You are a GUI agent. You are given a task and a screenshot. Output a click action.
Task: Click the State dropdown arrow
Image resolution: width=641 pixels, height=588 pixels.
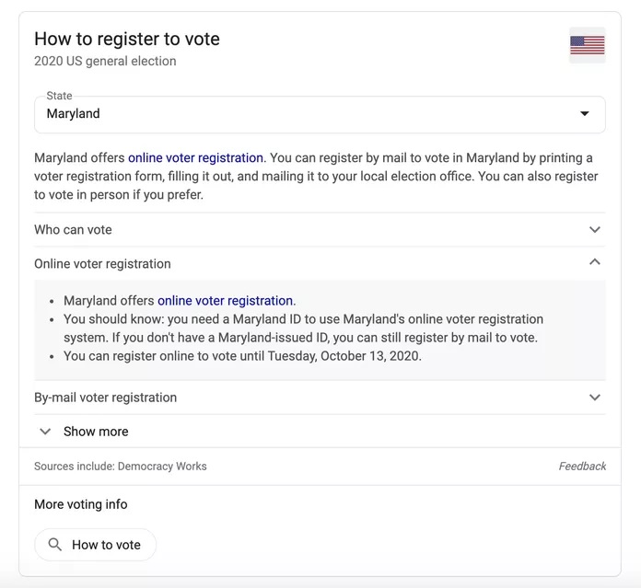(584, 114)
